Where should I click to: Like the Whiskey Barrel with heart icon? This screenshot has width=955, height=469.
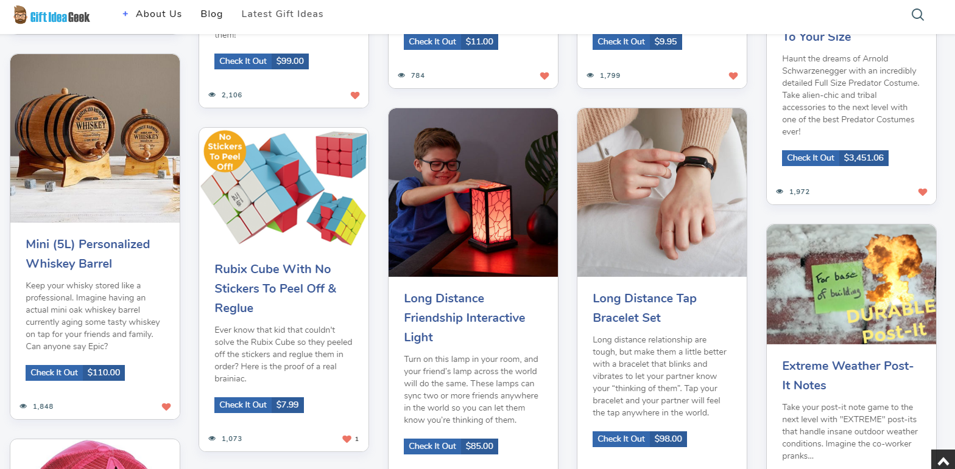(166, 406)
